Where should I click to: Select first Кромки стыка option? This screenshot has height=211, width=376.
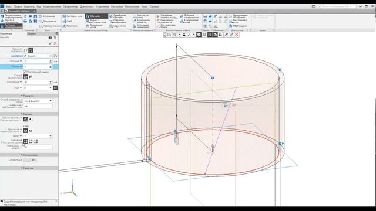tap(26, 131)
